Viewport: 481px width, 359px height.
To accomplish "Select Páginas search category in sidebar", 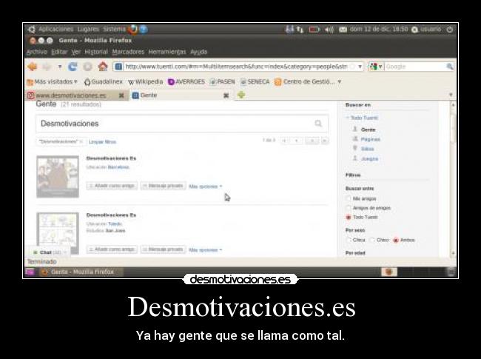I will coord(370,139).
